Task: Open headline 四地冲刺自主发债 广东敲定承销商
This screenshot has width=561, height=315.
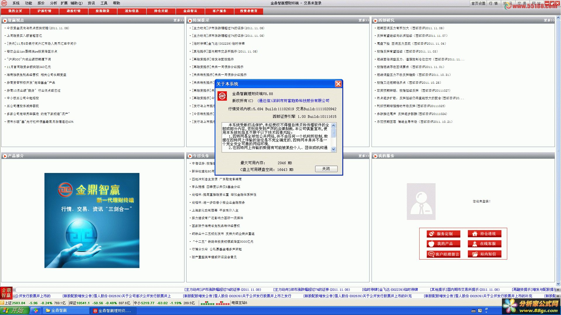Action: pyautogui.click(x=217, y=179)
